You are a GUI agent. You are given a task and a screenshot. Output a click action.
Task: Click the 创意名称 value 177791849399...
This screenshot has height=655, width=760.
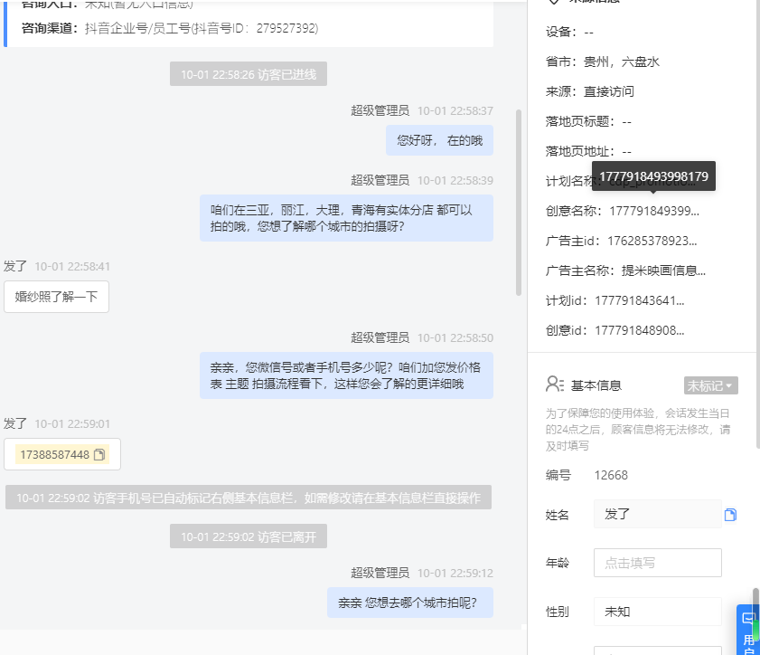tap(654, 211)
